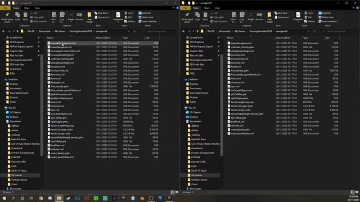Open Easy access dropdown in right window
Screen dimensions: 360x202
282,17
